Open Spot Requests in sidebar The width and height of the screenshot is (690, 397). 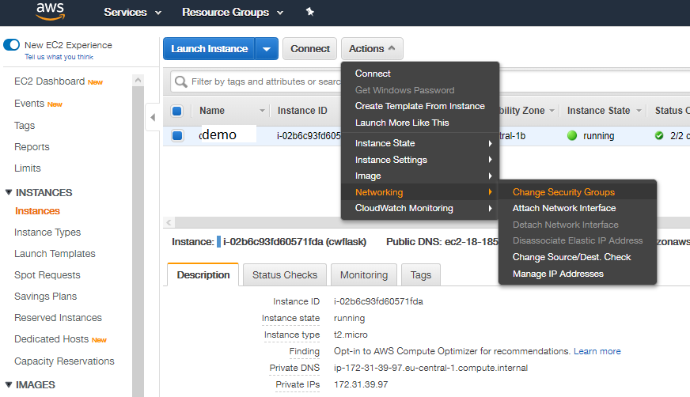click(47, 275)
